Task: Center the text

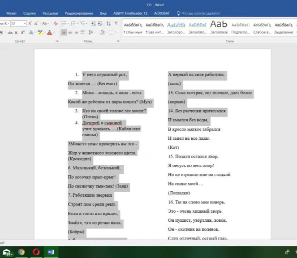Action: pyautogui.click(x=70, y=32)
